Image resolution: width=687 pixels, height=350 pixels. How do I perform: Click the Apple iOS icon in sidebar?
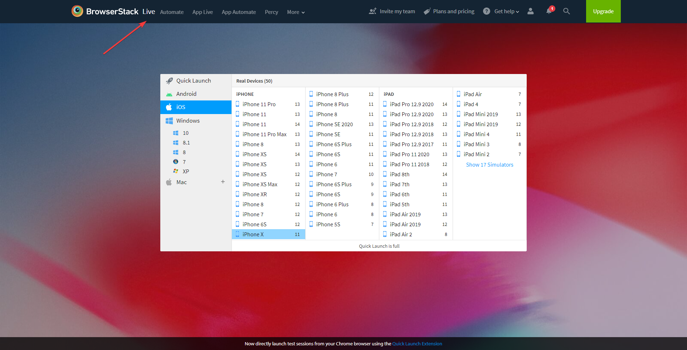[x=169, y=107]
